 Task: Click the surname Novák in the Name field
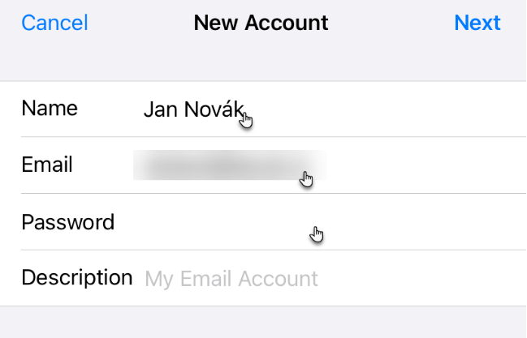click(x=214, y=109)
